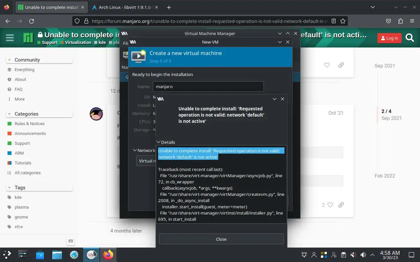Open the Virtual network dropdown in New VM

[x=146, y=161]
